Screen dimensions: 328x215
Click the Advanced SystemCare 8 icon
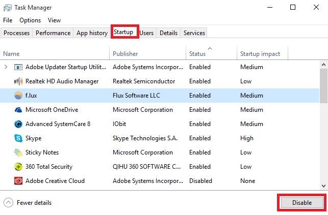(18, 124)
